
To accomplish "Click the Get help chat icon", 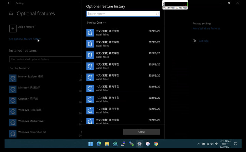I will pyautogui.click(x=194, y=41).
